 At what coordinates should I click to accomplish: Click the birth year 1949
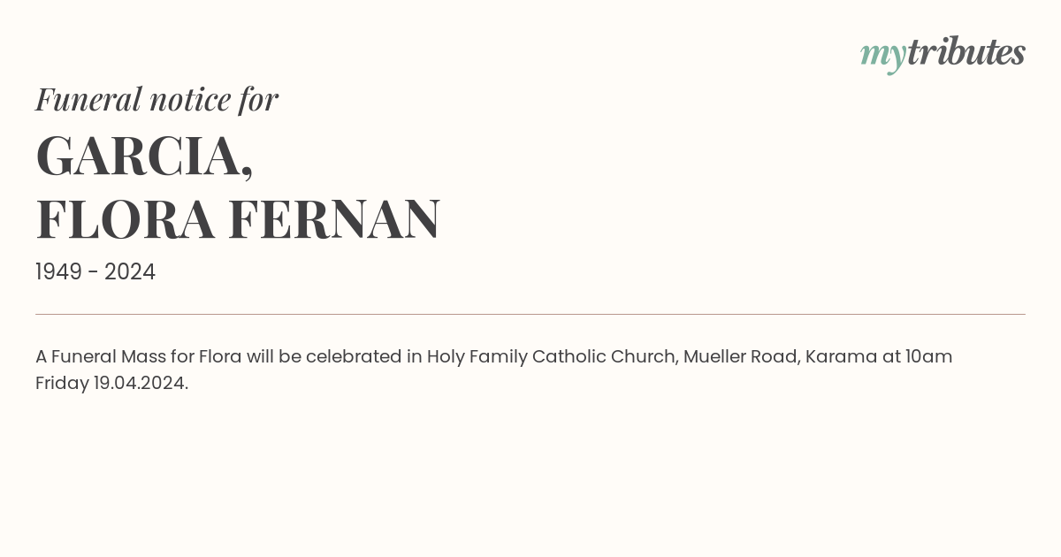click(x=58, y=272)
